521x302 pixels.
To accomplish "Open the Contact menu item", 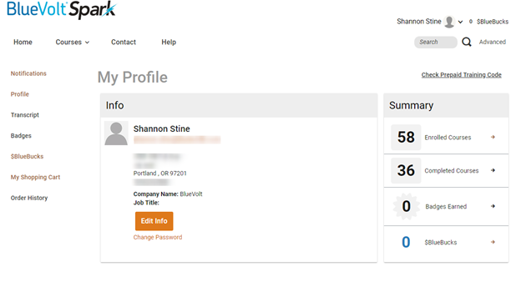I will pyautogui.click(x=124, y=43).
